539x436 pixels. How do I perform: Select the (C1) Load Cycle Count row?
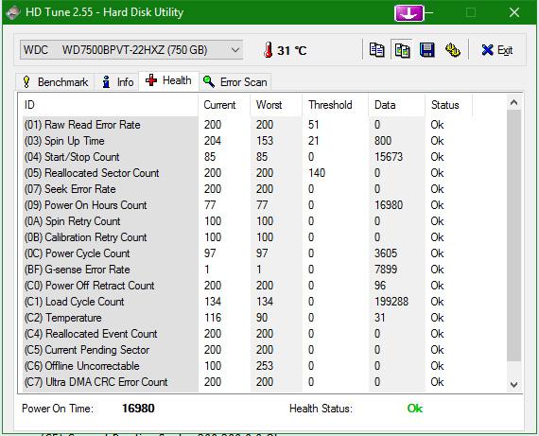248,301
